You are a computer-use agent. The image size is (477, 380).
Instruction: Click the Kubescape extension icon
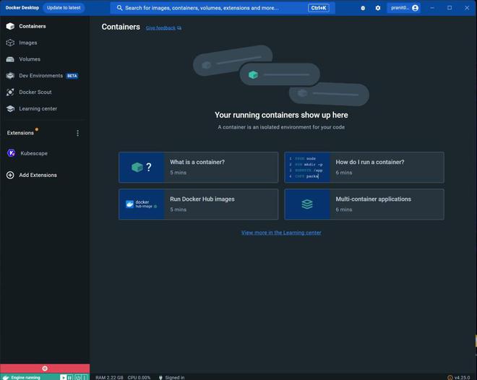pyautogui.click(x=12, y=153)
